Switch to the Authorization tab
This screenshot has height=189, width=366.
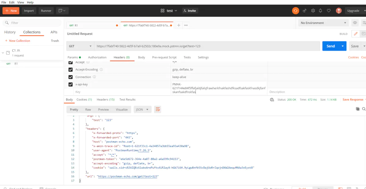(97, 57)
